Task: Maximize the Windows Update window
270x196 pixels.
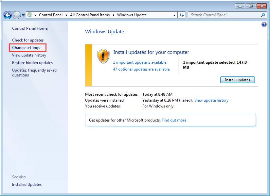Action: click(x=251, y=6)
